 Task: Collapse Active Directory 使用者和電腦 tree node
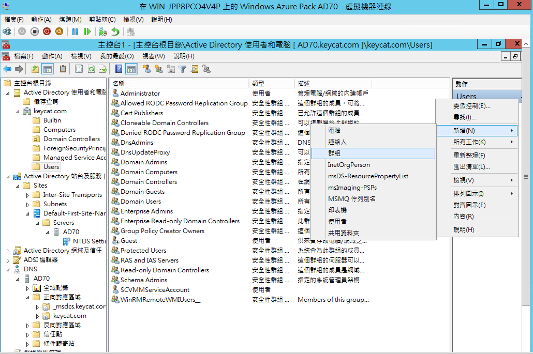tap(8, 93)
